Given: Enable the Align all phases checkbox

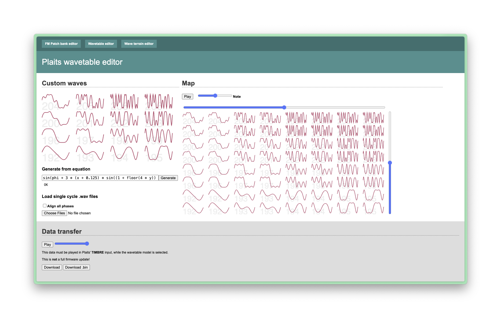Looking at the screenshot, I should pos(45,206).
